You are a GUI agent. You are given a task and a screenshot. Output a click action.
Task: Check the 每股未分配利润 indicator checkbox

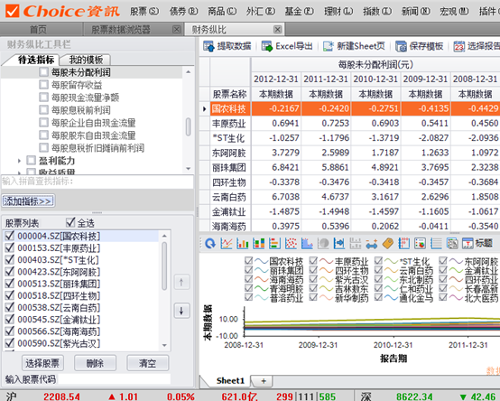tap(43, 72)
